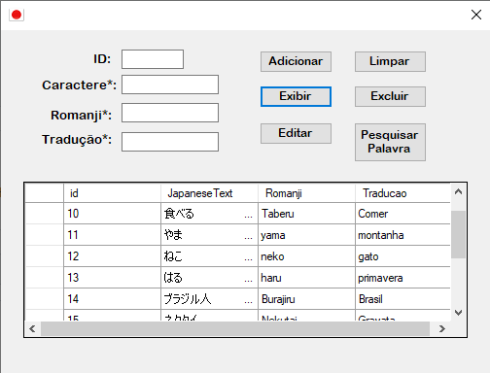Click the Editar button
The image size is (490, 373).
(296, 133)
